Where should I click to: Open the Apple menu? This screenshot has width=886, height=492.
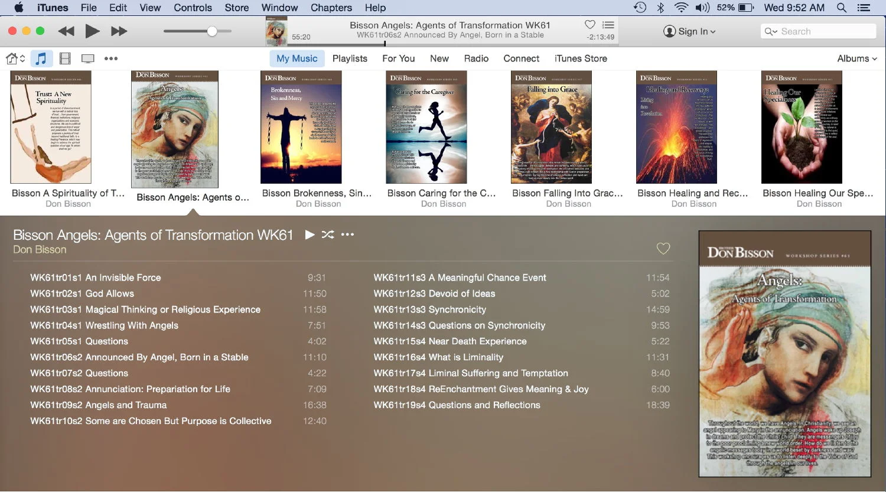pos(19,8)
